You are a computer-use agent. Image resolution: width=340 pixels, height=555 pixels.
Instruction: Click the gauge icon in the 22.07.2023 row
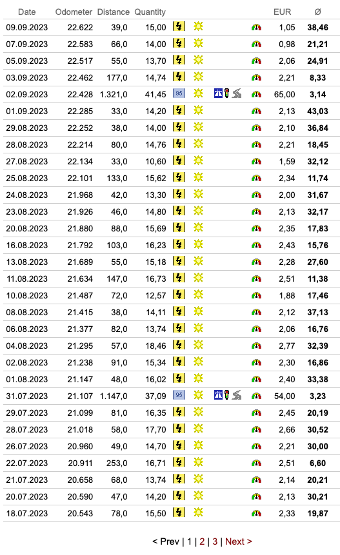tap(256, 463)
